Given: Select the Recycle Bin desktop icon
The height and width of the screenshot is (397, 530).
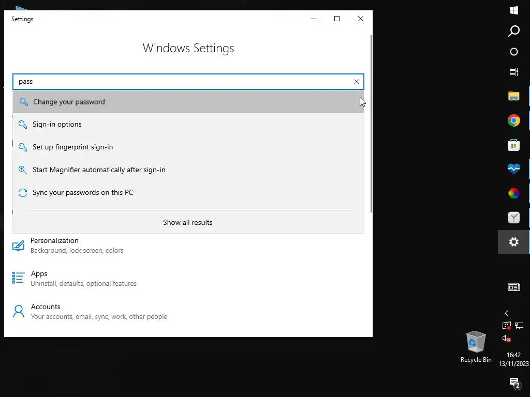Looking at the screenshot, I should click(476, 347).
